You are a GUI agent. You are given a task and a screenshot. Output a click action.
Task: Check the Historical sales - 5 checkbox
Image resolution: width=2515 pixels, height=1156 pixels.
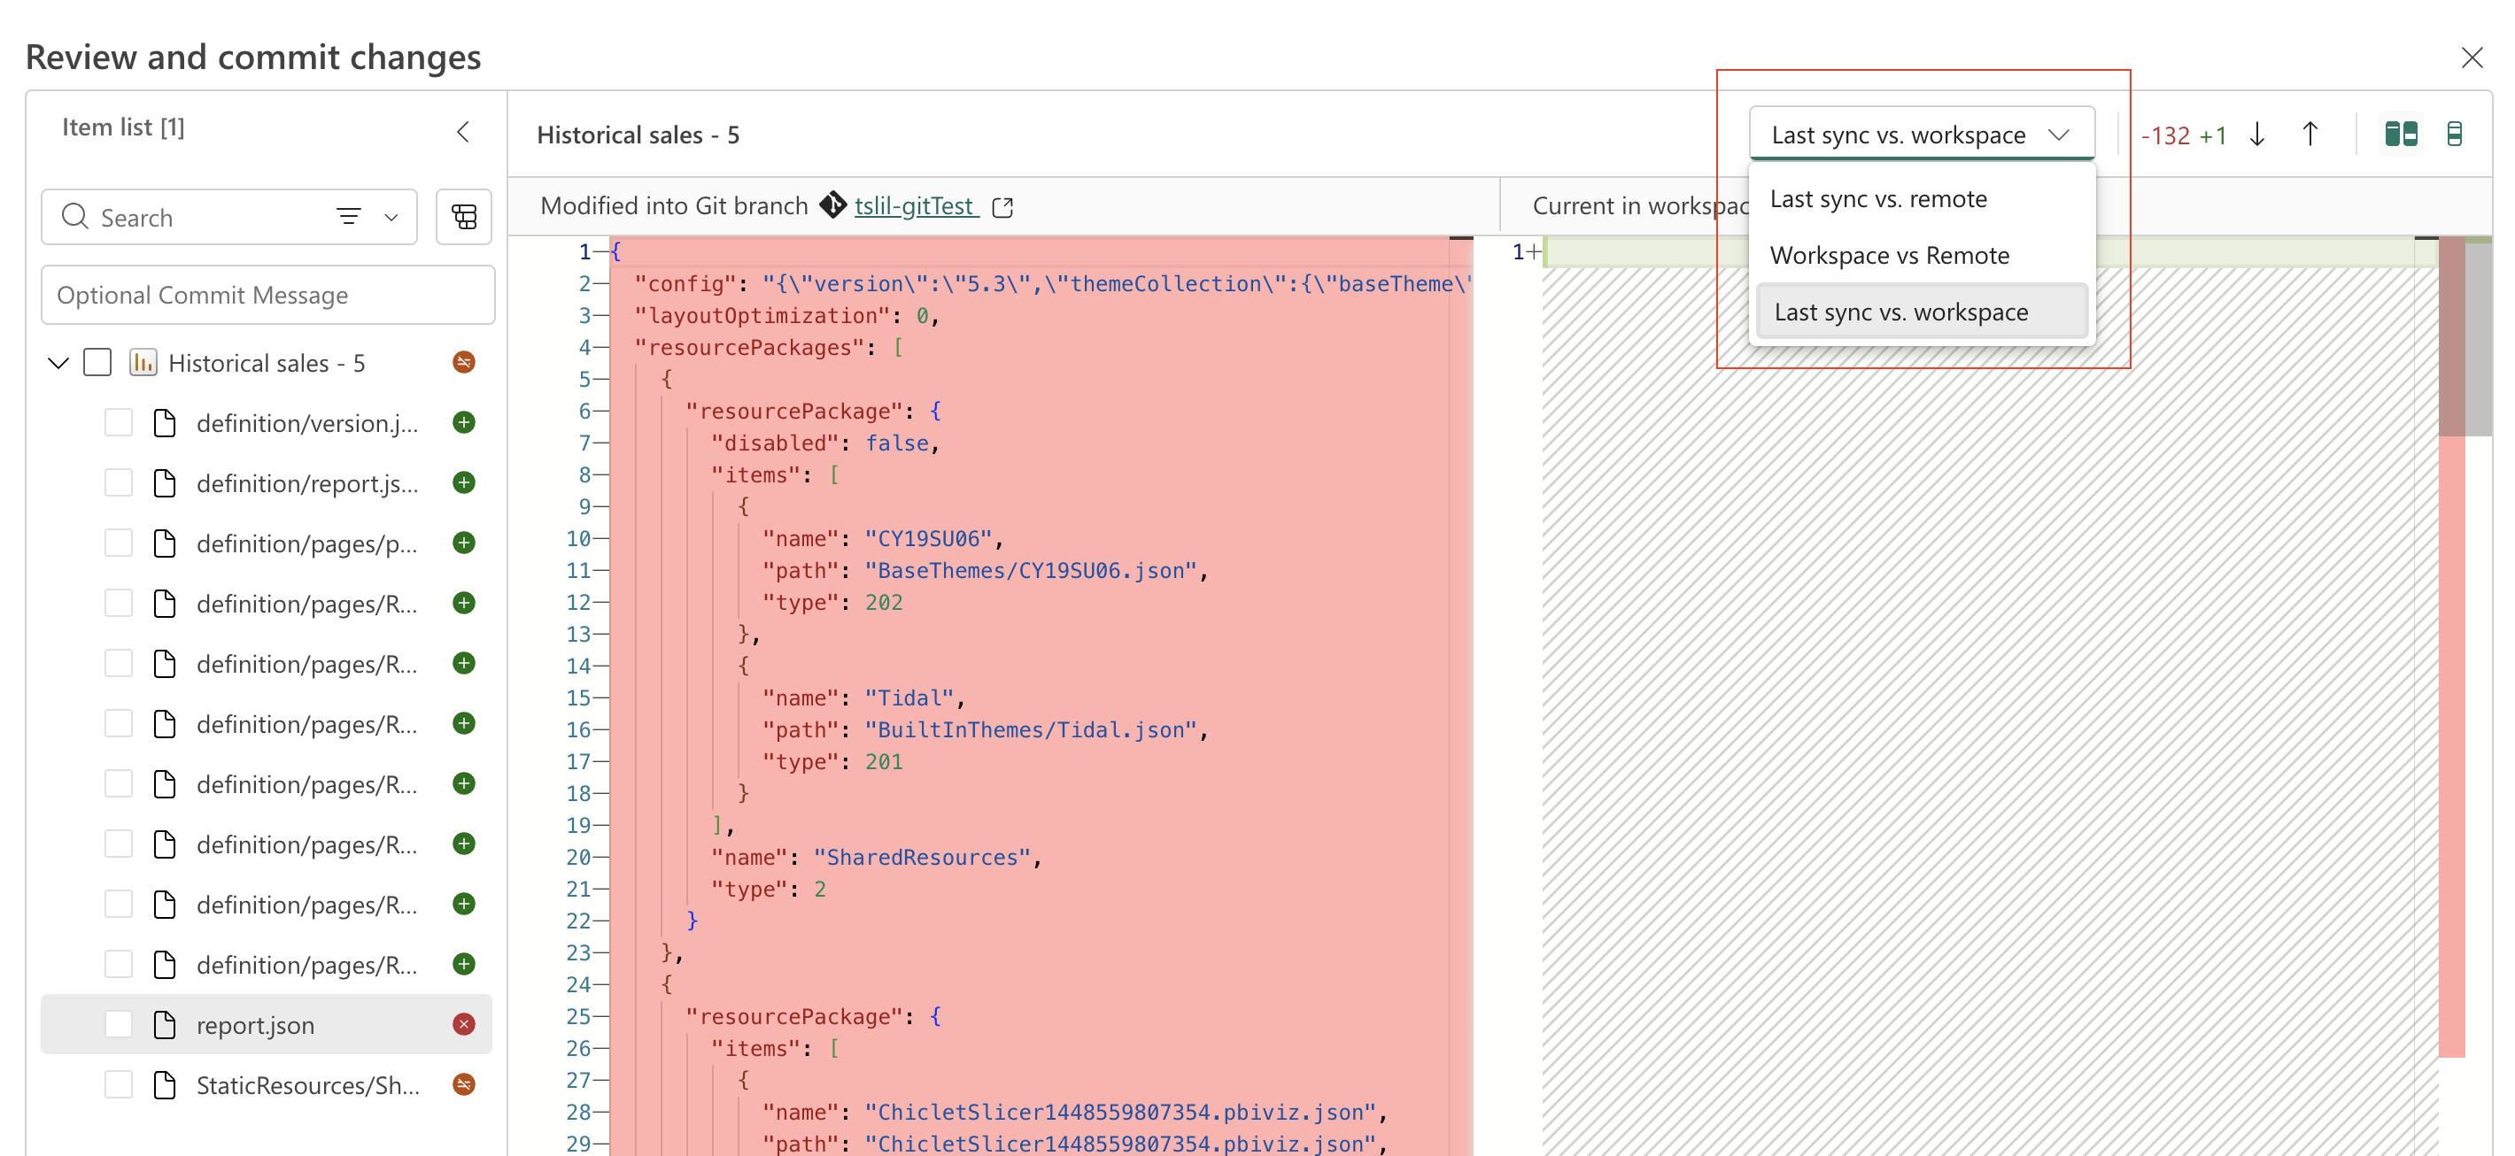point(97,363)
